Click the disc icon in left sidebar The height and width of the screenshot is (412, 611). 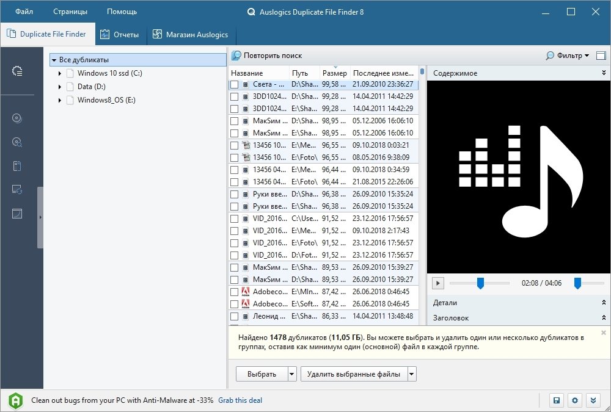[17, 118]
